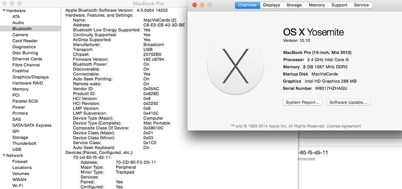This screenshot has width=402, height=189.
Task: Select ATA in the sidebar
Action: (x=16, y=17)
